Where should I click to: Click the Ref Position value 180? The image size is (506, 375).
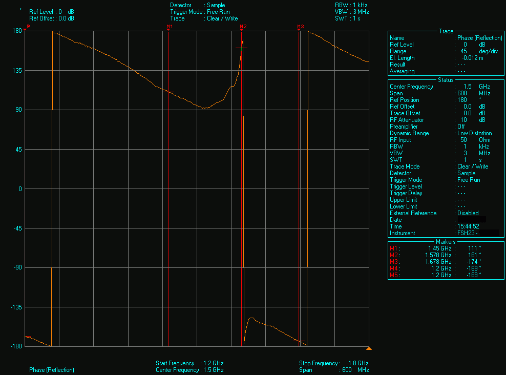(x=462, y=100)
